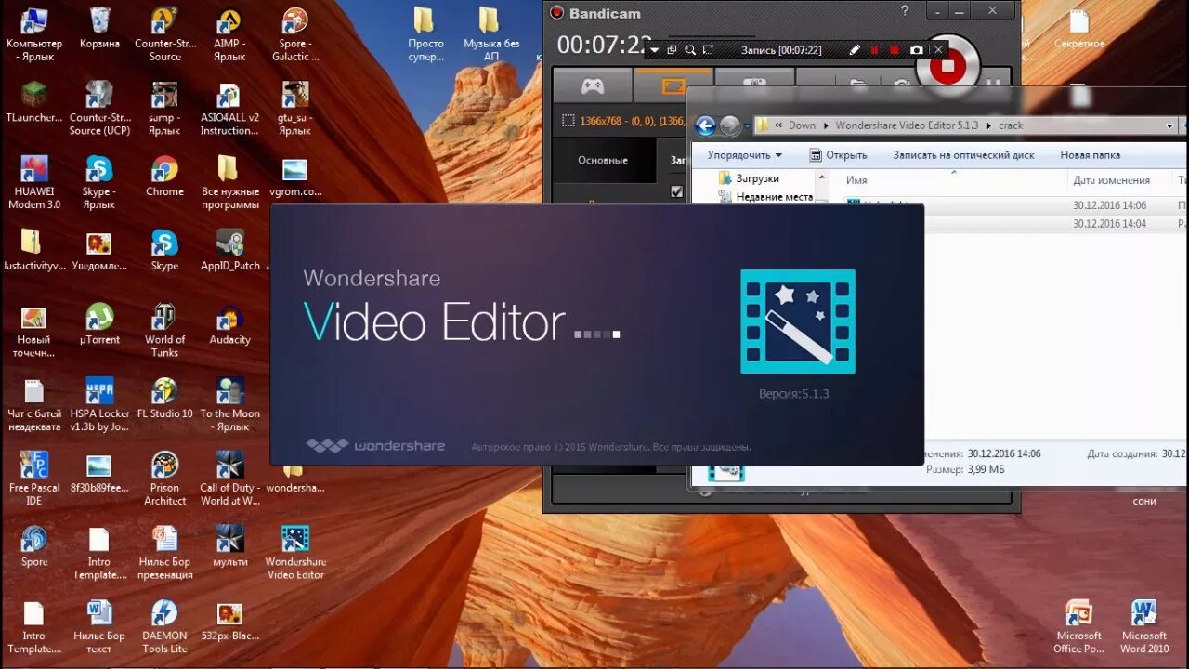The height and width of the screenshot is (669, 1189).
Task: Select Загрузки in Explorer navigation pane
Action: (x=748, y=178)
